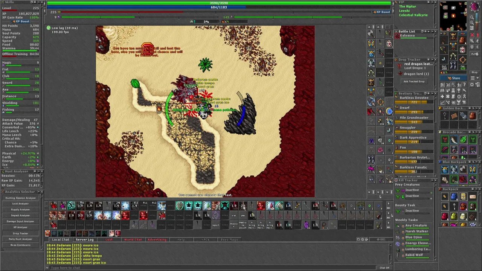Screen dimensions: 482x271
Task: Click Barkless Devotee bestiary progress bar
Action: point(414,102)
